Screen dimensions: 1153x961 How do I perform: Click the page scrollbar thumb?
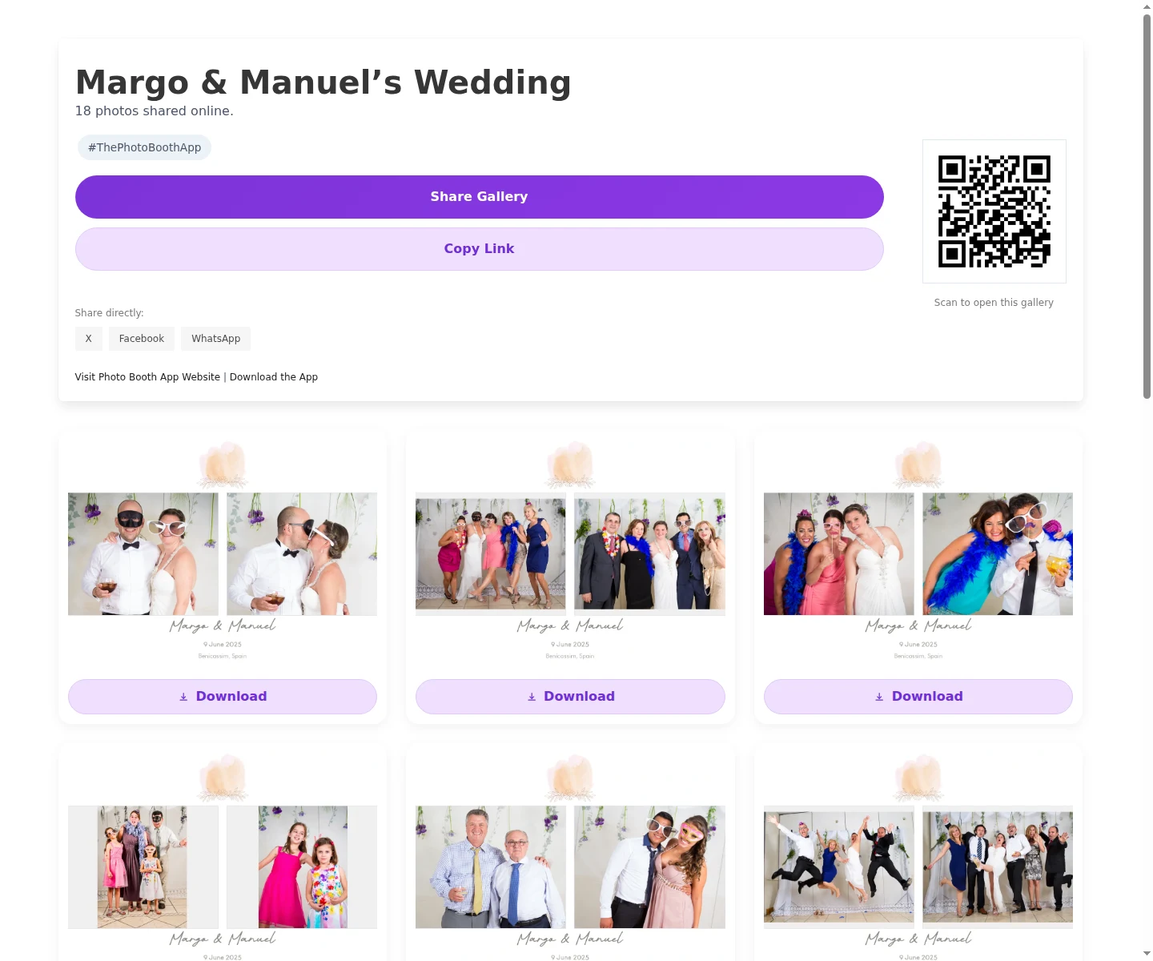click(1147, 206)
